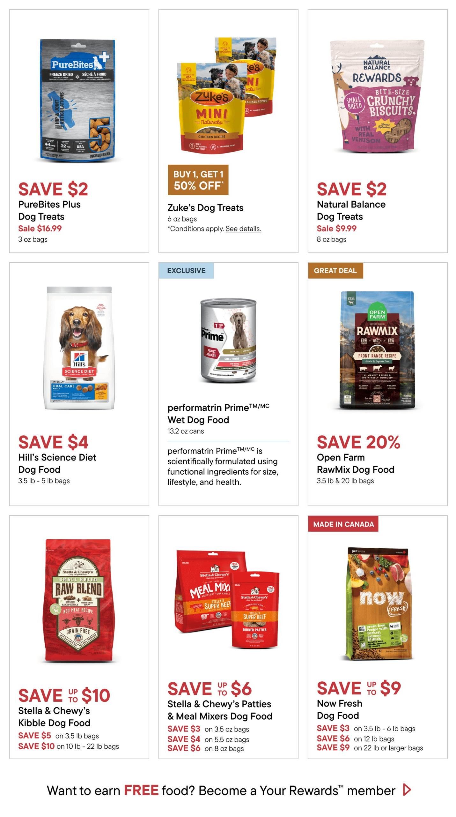Click the red arrow beside Your Rewards member
This screenshot has height=817, width=456.
[407, 790]
